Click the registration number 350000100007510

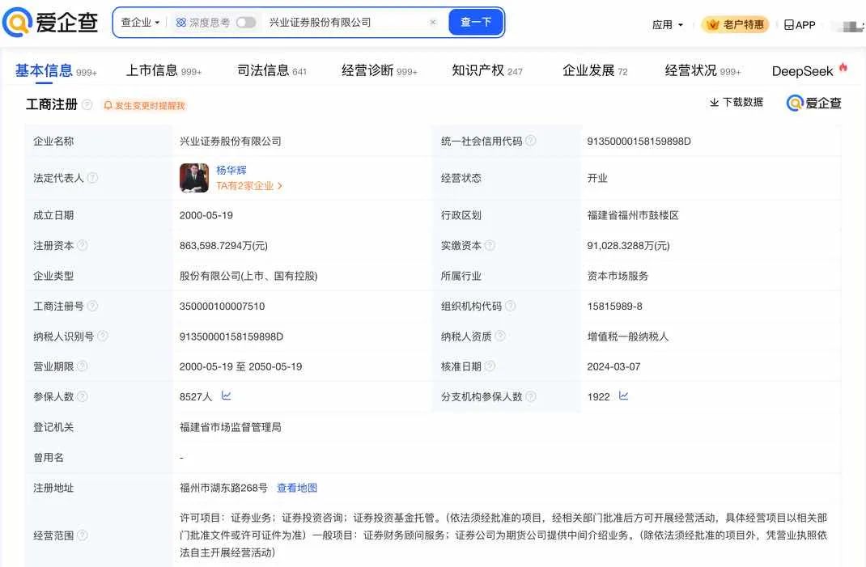222,307
